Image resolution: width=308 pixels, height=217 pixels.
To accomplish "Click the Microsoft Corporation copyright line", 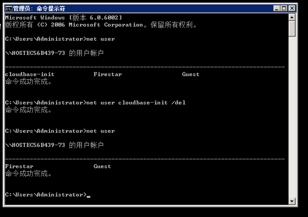I will (x=101, y=25).
